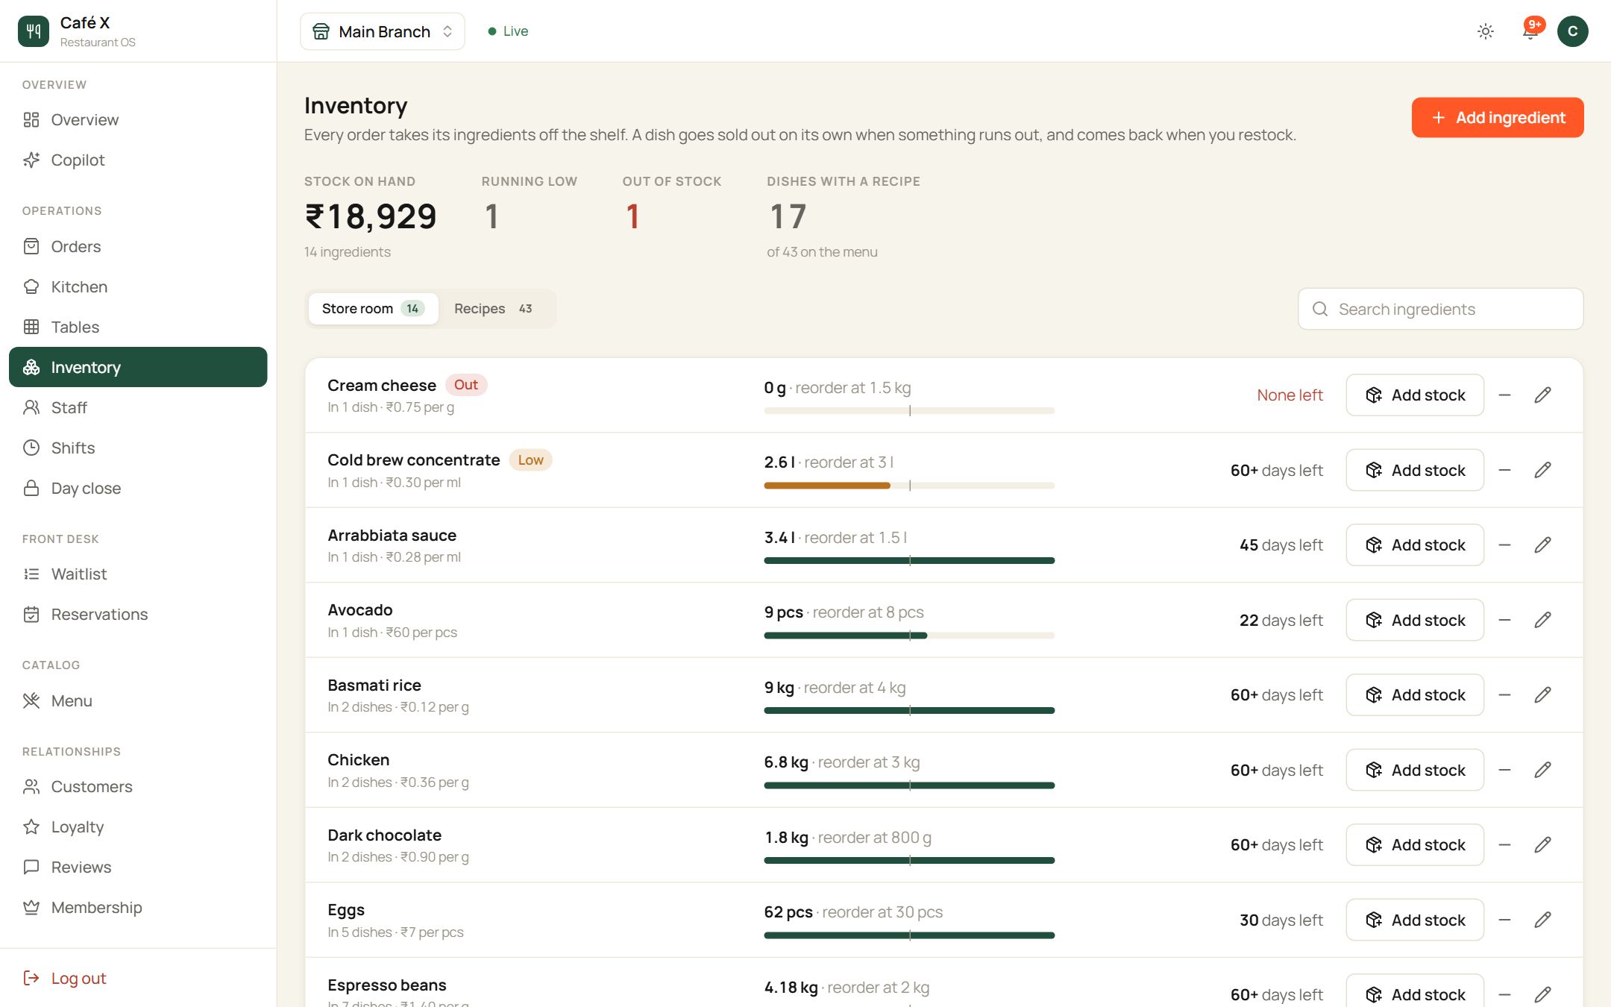
Task: Select Inventory in the sidebar
Action: [x=138, y=367]
